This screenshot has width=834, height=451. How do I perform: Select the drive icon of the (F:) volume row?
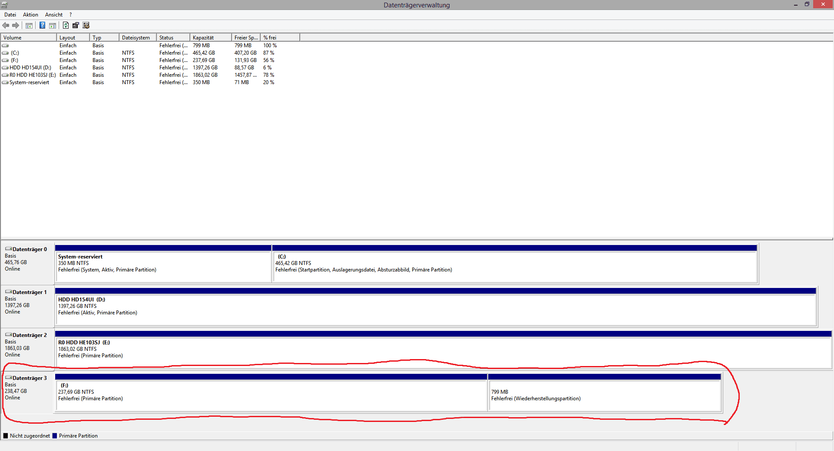(5, 60)
